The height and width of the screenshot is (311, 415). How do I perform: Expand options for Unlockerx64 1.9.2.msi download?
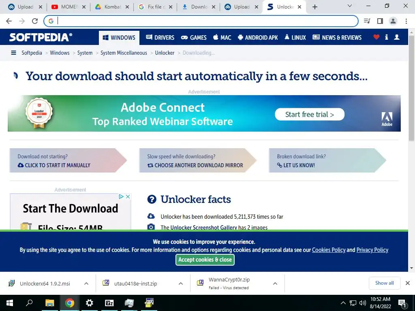pos(86,283)
